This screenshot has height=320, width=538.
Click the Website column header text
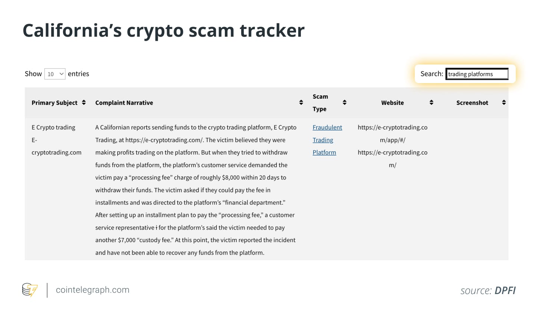coord(392,103)
